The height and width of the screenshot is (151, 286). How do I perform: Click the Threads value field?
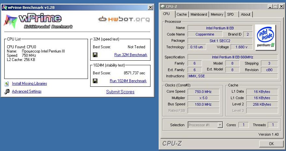click(273, 125)
